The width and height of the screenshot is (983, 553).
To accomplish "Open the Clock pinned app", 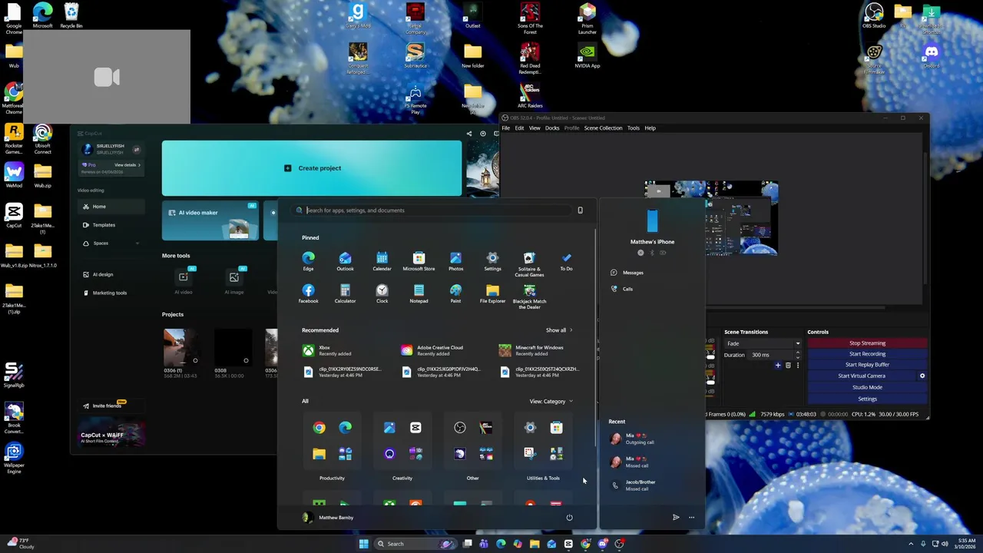I will tap(382, 293).
